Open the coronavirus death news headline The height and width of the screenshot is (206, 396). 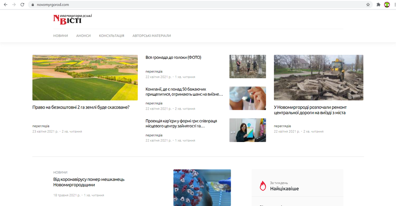pyautogui.click(x=89, y=182)
